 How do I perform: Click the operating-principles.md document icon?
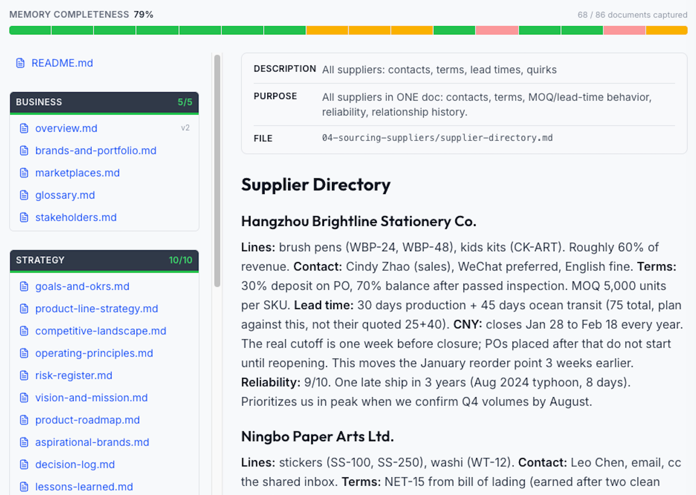pos(24,353)
